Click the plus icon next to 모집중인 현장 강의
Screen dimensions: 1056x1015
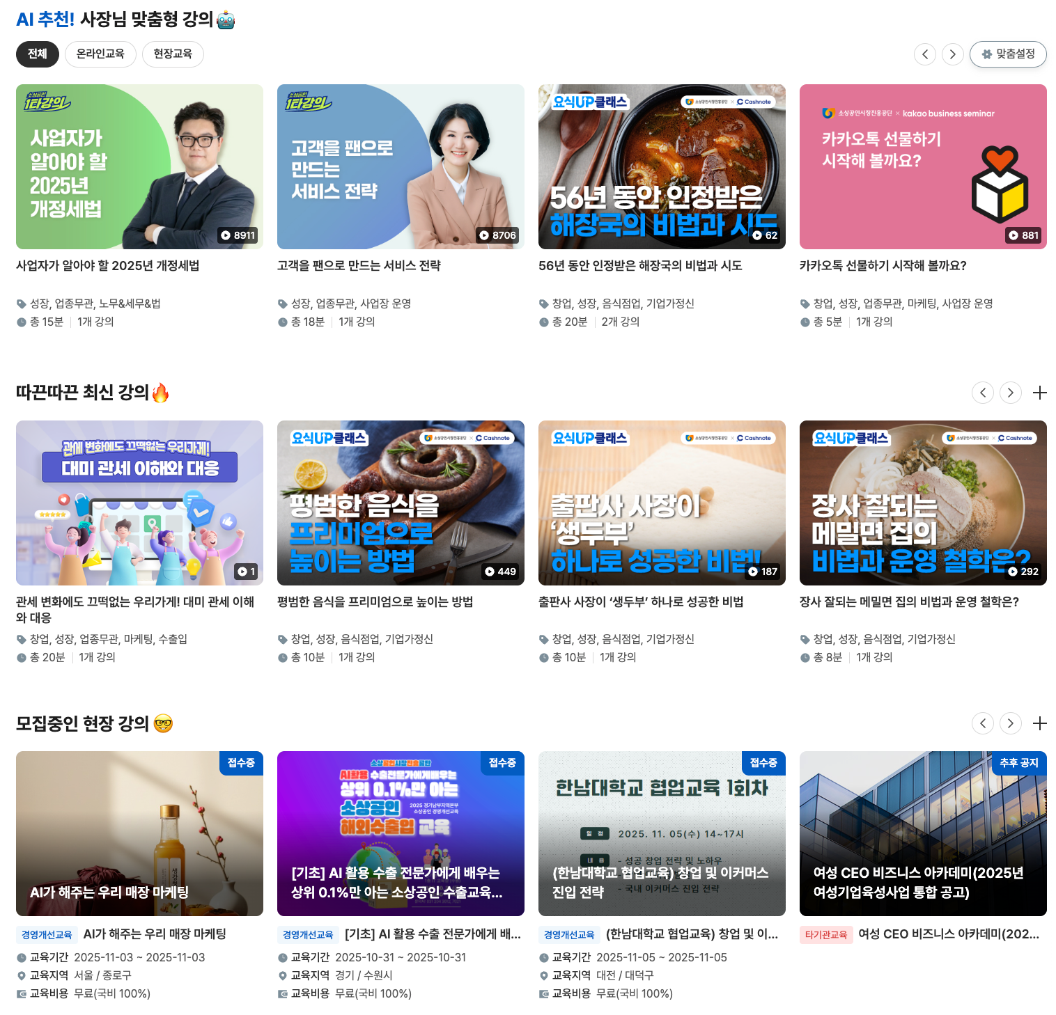1039,723
